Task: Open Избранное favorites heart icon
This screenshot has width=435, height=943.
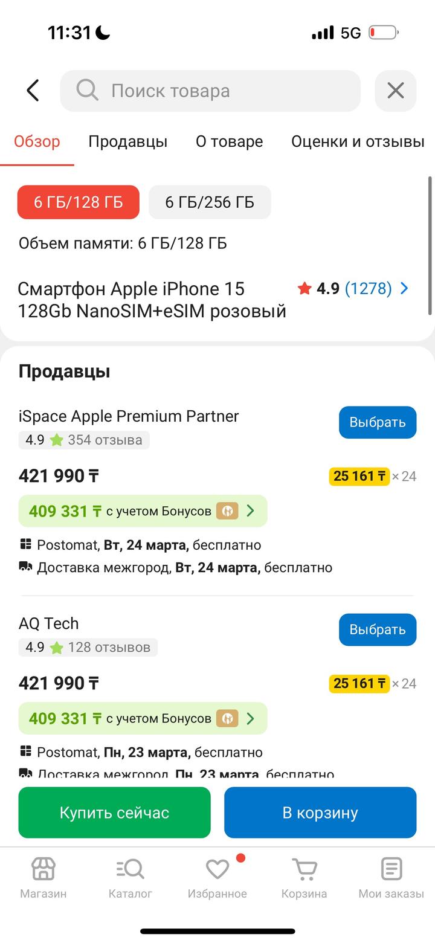Action: 216,870
